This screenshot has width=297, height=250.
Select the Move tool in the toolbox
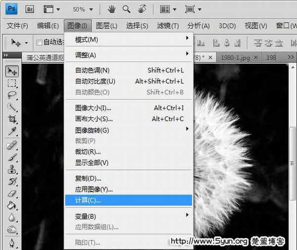(x=12, y=71)
